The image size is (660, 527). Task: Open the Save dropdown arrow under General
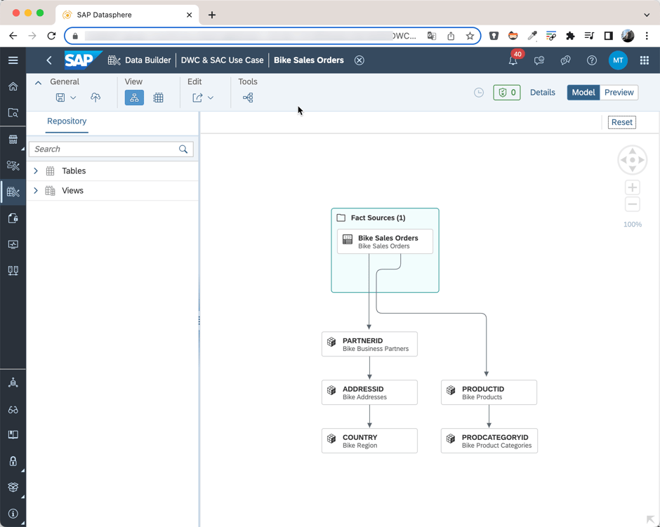[x=74, y=97]
